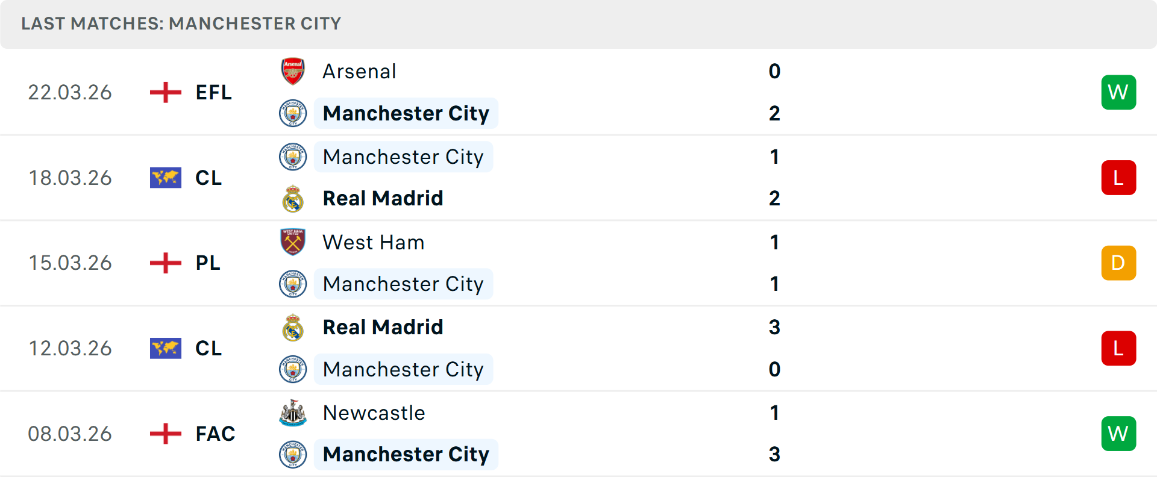1157x477 pixels.
Task: Click the Real Madrid crest from the 18.03.26 match
Action: coord(293,198)
